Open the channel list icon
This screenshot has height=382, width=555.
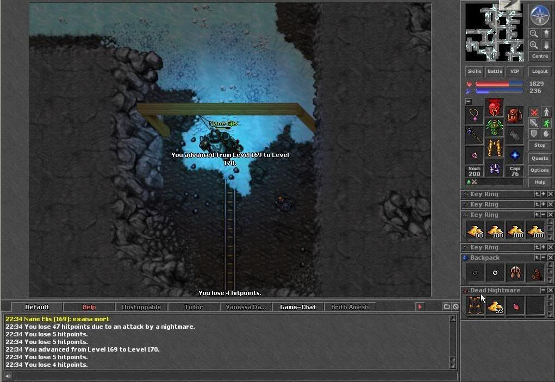[447, 306]
